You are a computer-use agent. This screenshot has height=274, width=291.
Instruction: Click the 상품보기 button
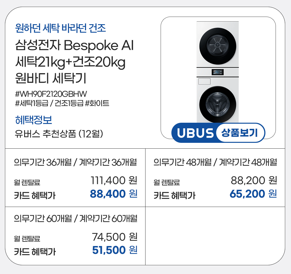240,134
